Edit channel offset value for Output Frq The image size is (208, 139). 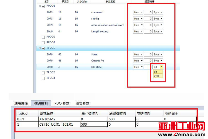coord(148,61)
